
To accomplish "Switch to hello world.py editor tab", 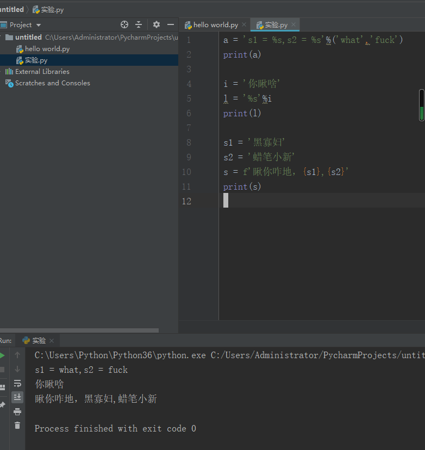I will point(216,25).
